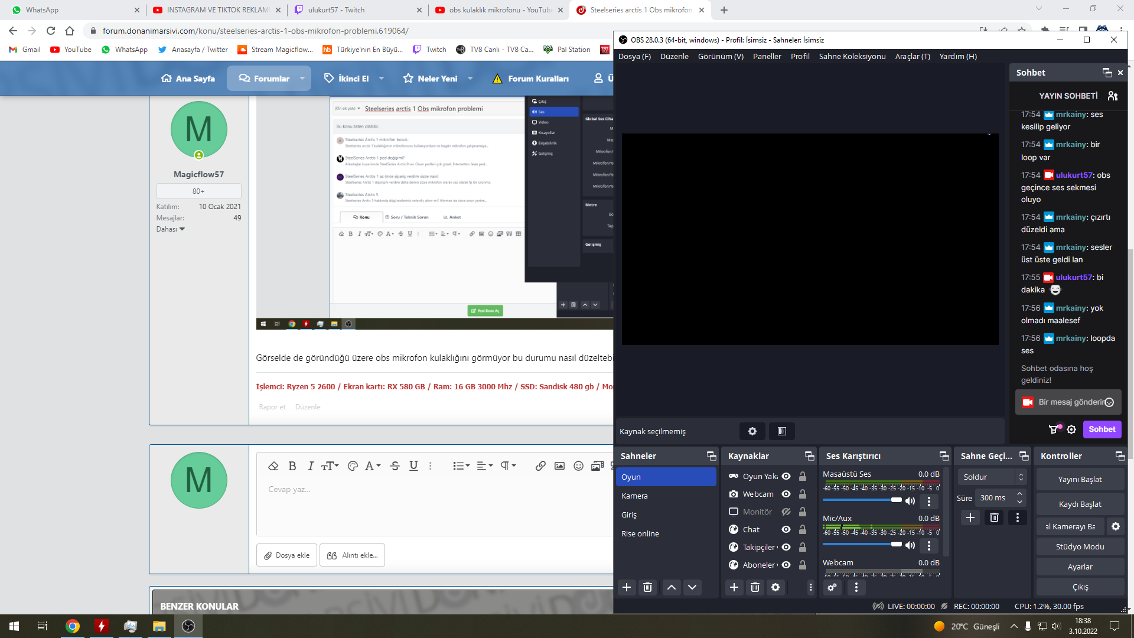Click purple Sohbet send button
1134x638 pixels.
(x=1102, y=429)
